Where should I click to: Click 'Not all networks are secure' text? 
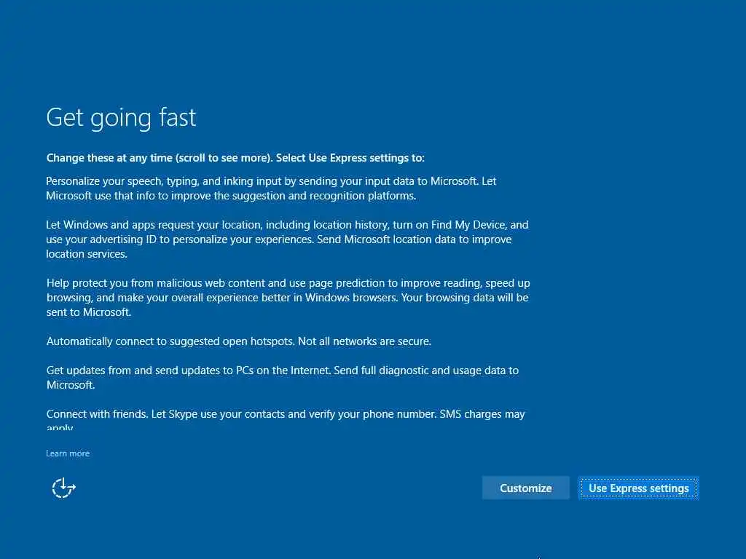tap(364, 341)
